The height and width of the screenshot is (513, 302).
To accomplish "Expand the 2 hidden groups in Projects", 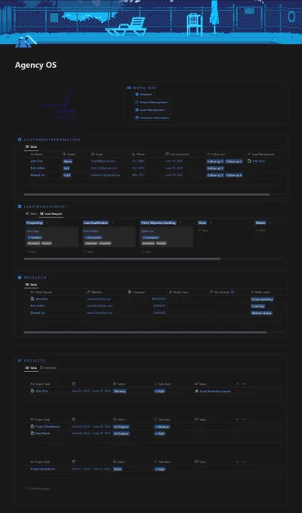I will coord(38,488).
